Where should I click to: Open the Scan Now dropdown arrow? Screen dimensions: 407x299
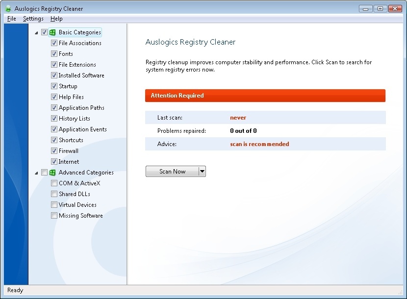click(x=202, y=171)
